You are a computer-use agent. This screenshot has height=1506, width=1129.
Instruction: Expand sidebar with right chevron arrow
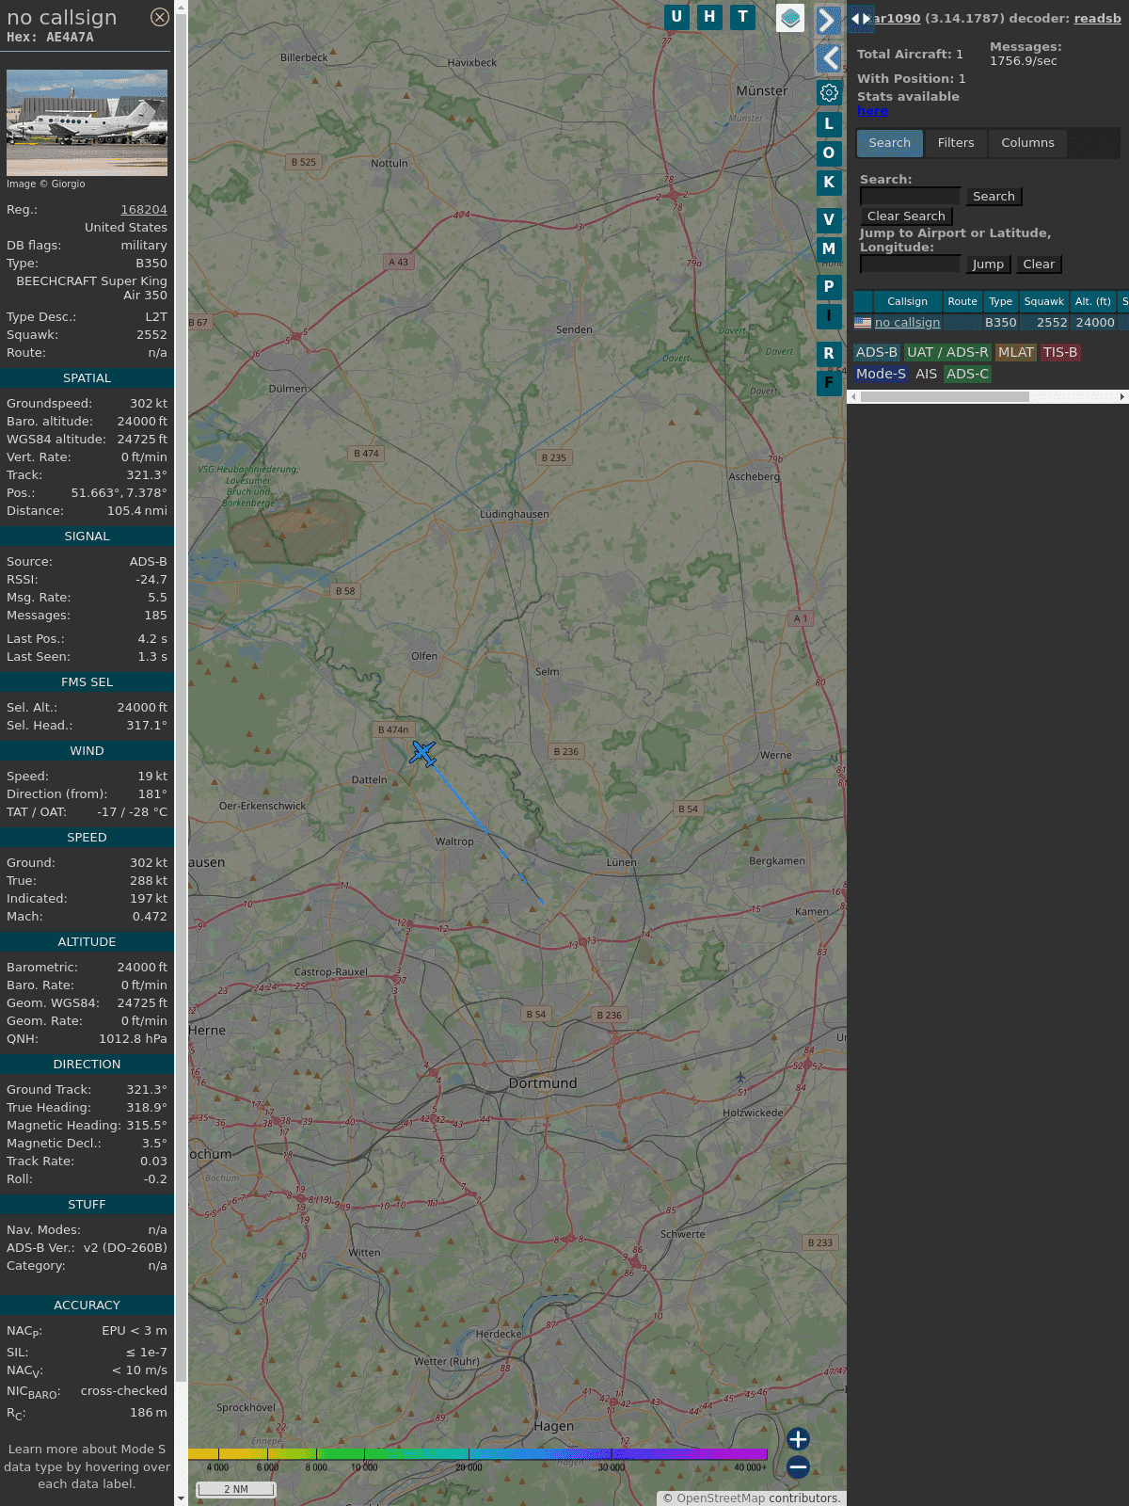pos(828,21)
